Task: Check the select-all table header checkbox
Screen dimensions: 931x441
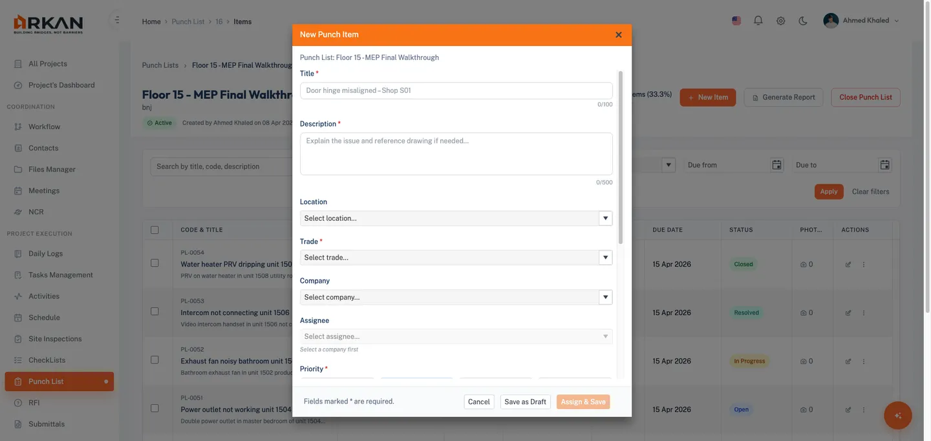Action: coord(155,230)
